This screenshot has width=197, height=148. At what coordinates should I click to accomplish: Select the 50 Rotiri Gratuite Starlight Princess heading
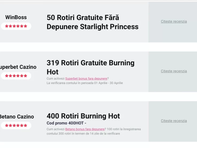92,22
